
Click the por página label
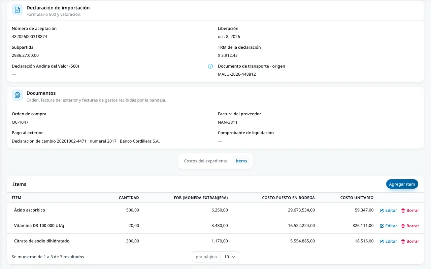[x=206, y=257]
